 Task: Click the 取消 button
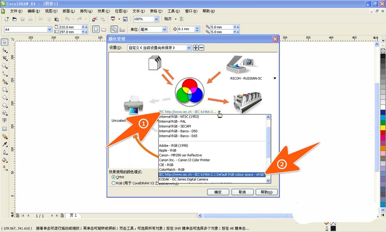click(x=242, y=192)
